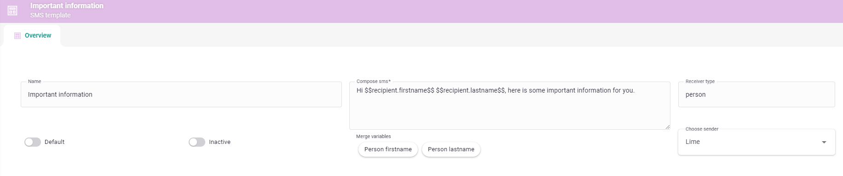Click the Receiver type field showing person
The image size is (843, 176).
[756, 94]
